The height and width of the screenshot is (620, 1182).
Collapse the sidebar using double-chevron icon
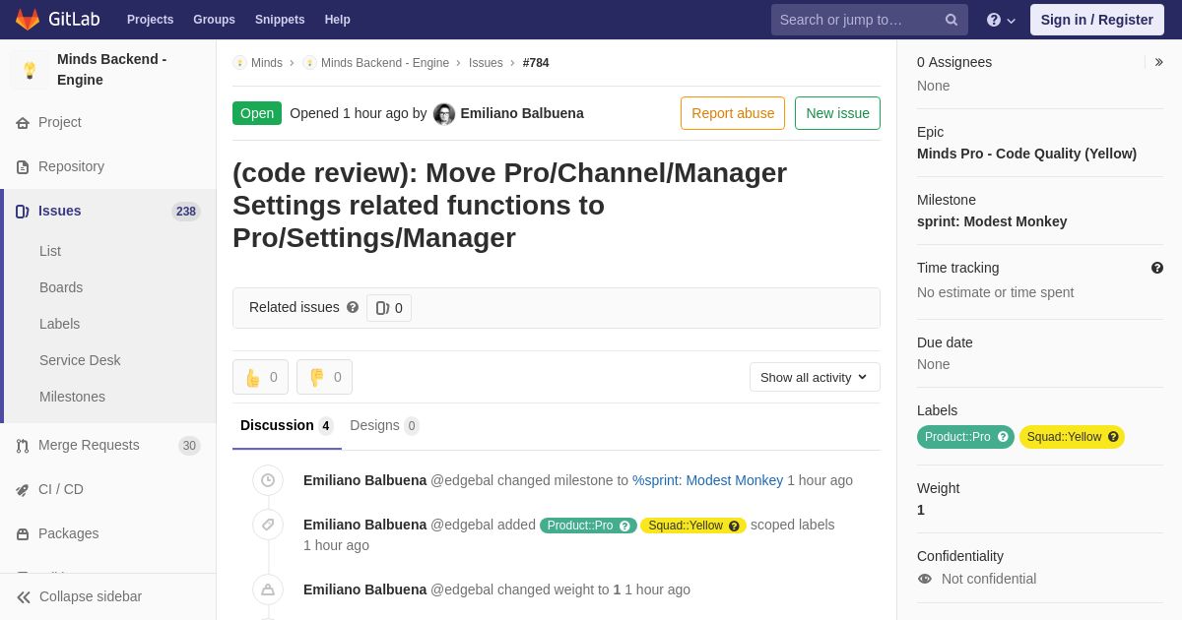click(x=24, y=596)
